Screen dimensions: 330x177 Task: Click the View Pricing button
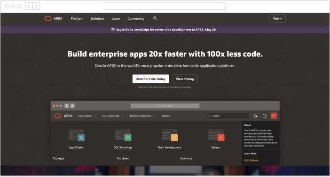(x=185, y=79)
